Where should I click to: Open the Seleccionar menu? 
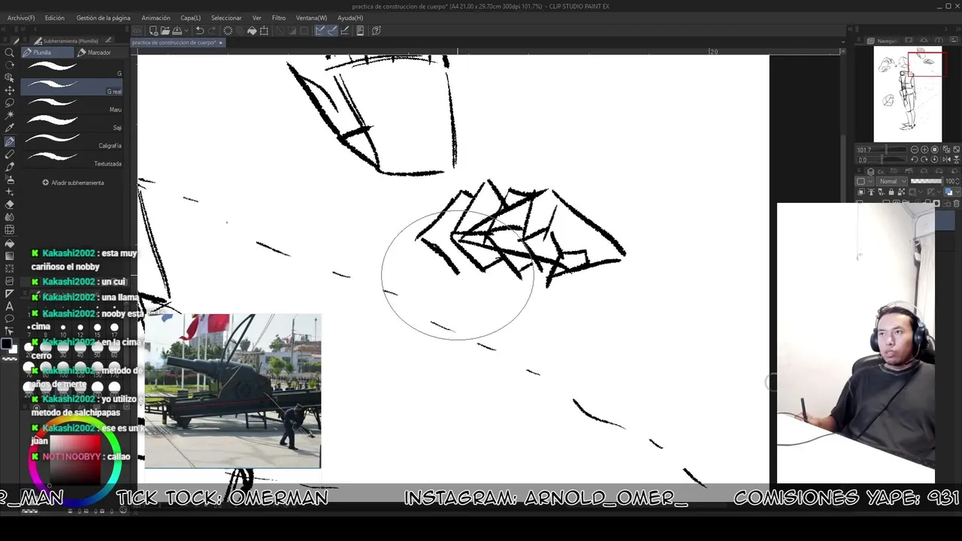click(x=226, y=17)
